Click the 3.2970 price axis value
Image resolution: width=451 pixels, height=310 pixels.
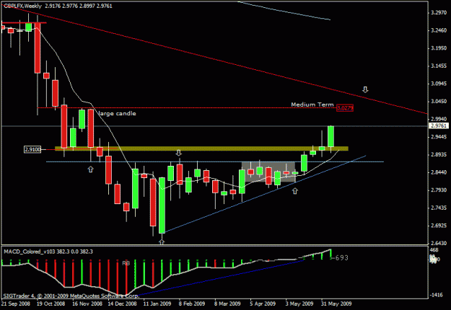coord(439,13)
